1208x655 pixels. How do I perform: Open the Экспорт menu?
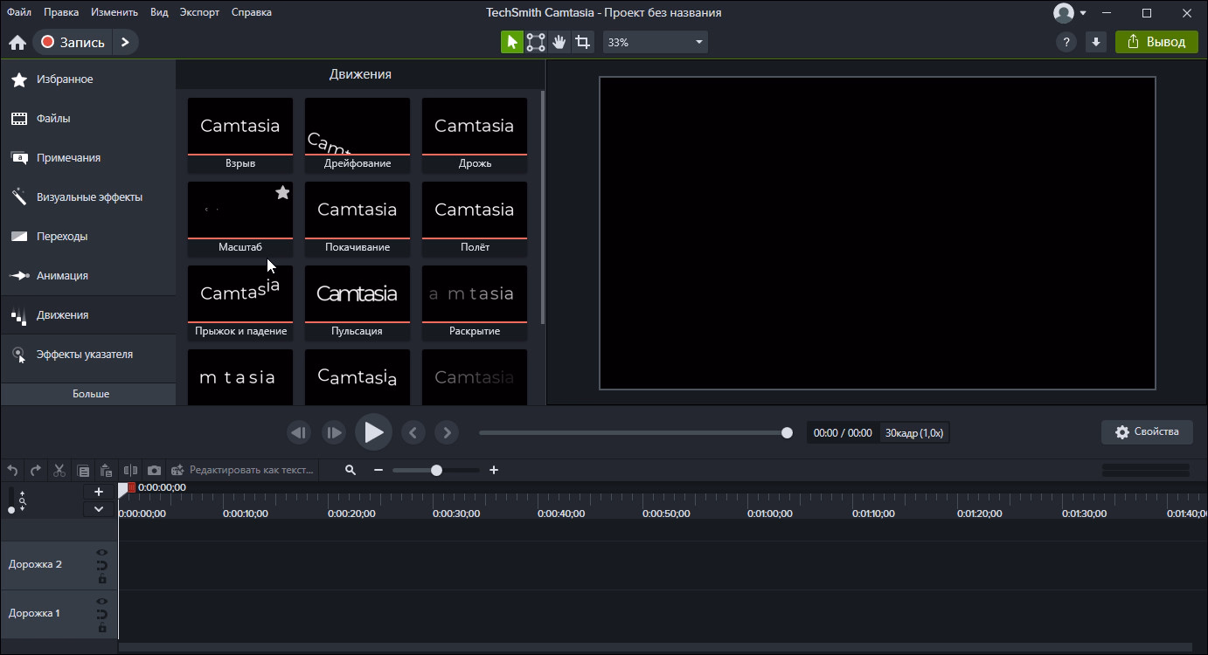[x=199, y=12]
